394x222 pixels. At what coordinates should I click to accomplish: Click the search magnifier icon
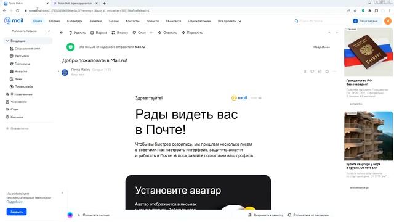point(297,21)
